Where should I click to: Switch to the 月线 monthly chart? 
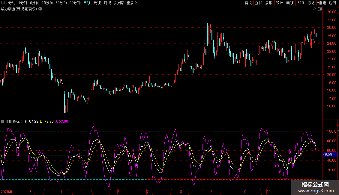tap(107, 3)
